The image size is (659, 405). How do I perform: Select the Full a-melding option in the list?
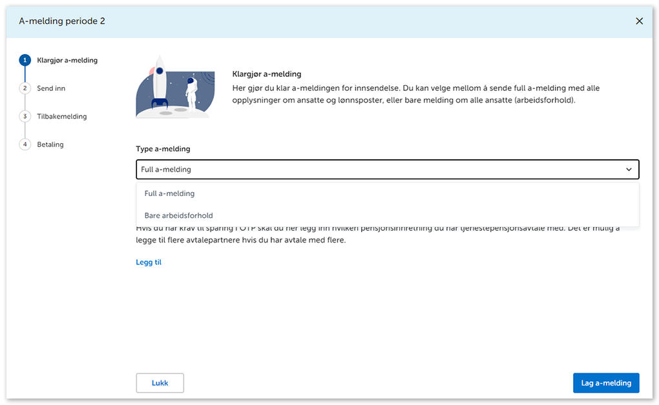pos(169,193)
